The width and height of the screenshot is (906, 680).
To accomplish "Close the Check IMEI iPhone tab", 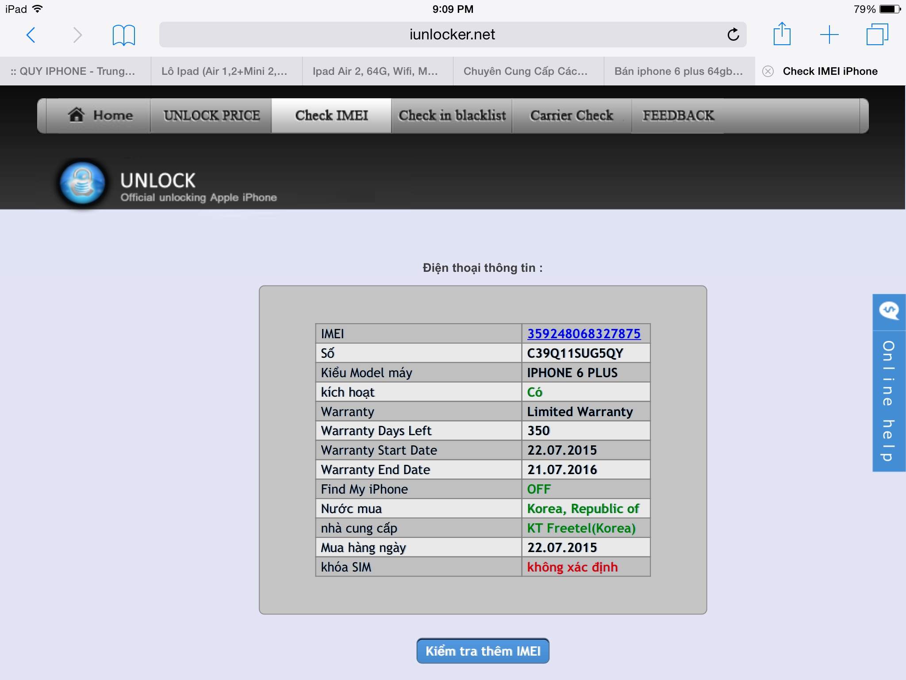I will click(x=768, y=71).
